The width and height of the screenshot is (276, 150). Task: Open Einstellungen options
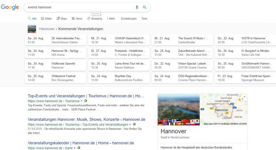(129, 19)
